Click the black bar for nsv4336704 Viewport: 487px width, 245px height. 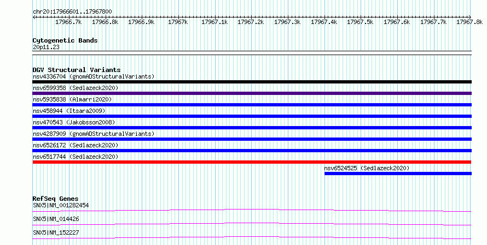(252, 82)
